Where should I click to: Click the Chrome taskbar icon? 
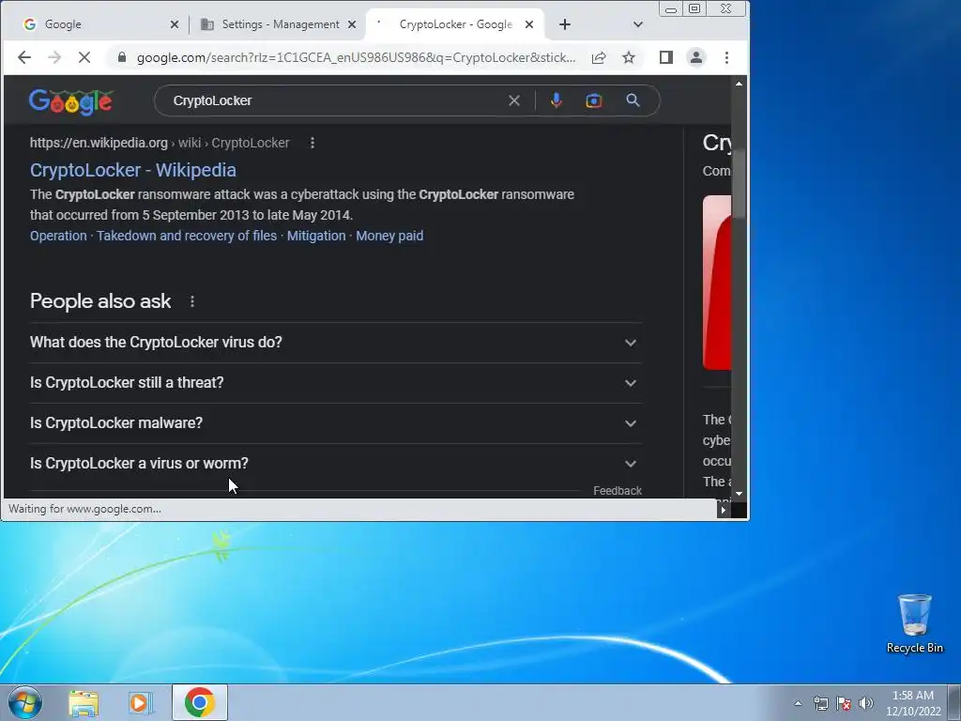(x=200, y=702)
